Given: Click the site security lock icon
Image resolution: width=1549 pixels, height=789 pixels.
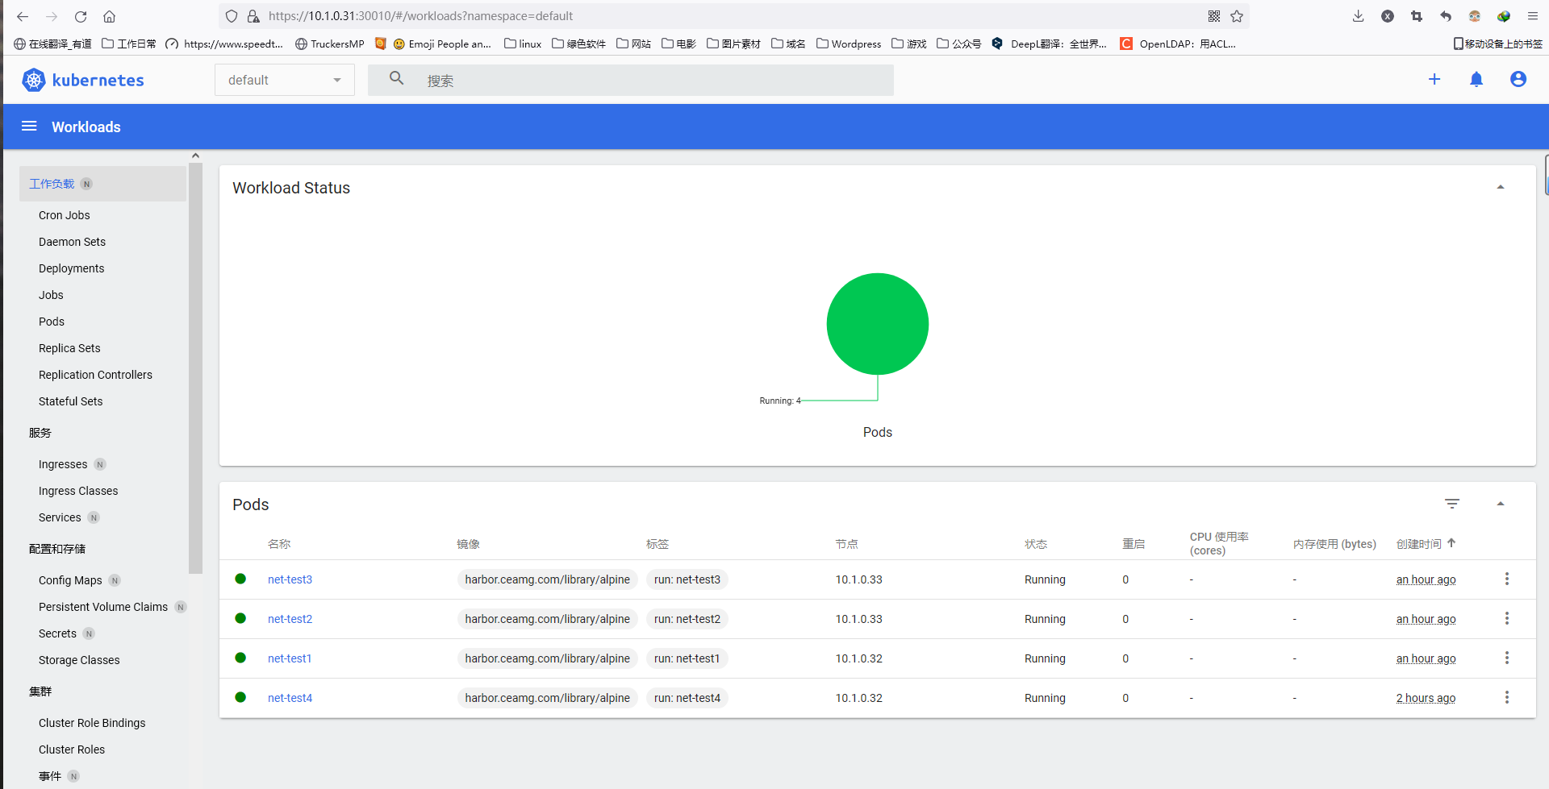Looking at the screenshot, I should (253, 16).
